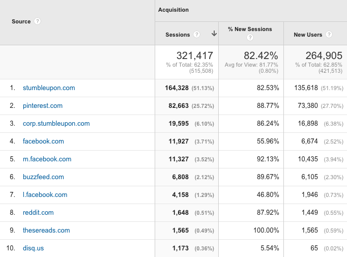
Task: Click new users value 10,435
Action: (308, 159)
